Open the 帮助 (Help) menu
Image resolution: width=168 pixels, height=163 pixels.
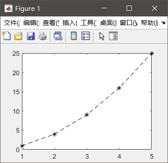pos(149,23)
